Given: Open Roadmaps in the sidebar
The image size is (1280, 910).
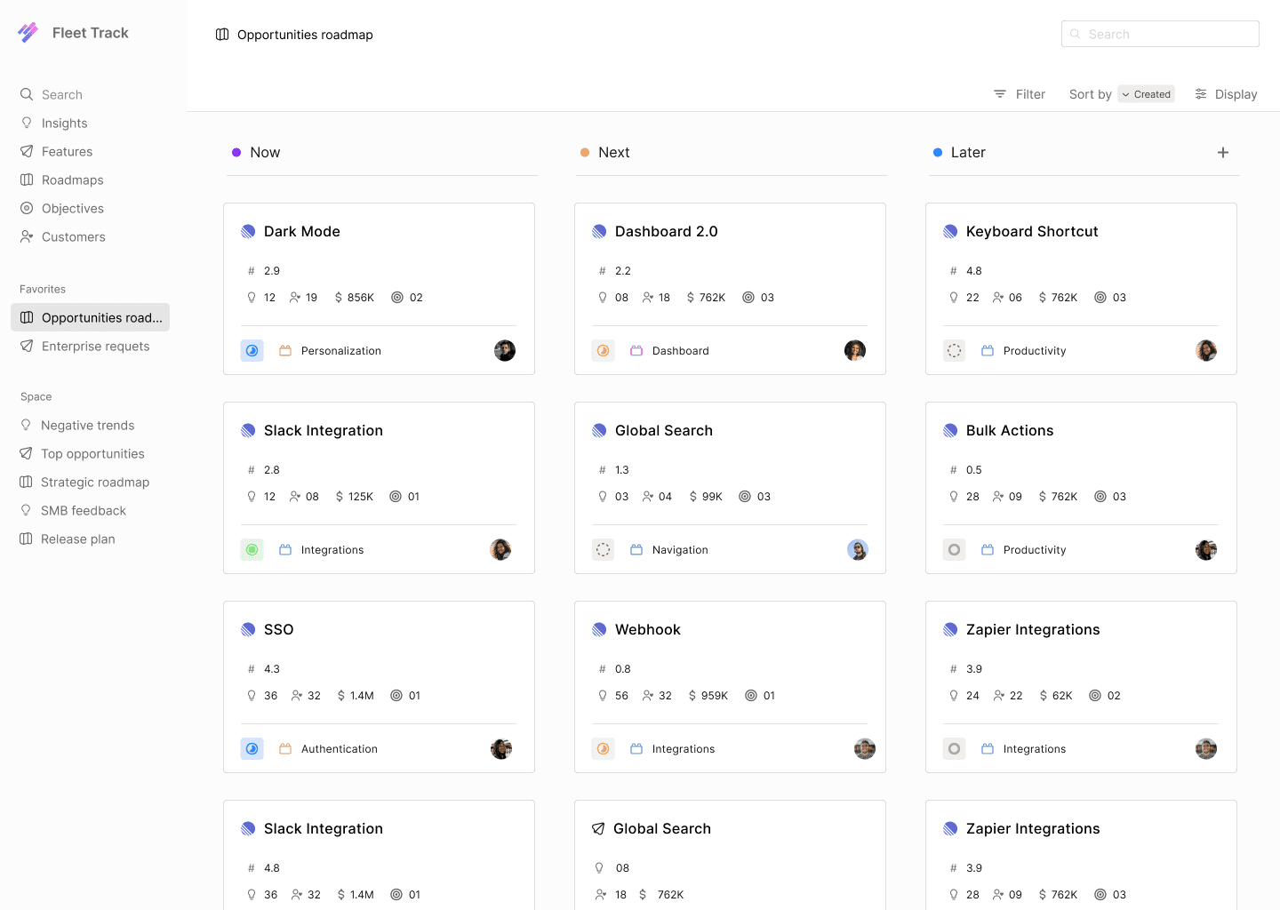Looking at the screenshot, I should click(x=62, y=180).
